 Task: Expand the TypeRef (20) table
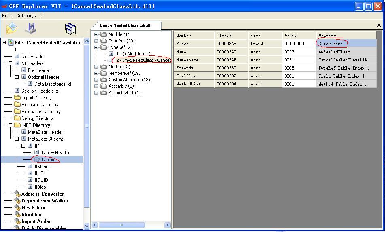96,41
